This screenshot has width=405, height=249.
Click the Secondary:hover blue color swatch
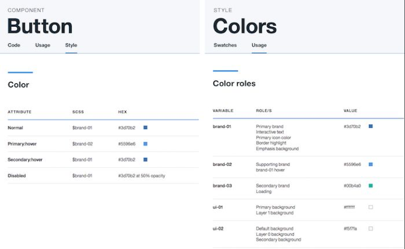(146, 160)
